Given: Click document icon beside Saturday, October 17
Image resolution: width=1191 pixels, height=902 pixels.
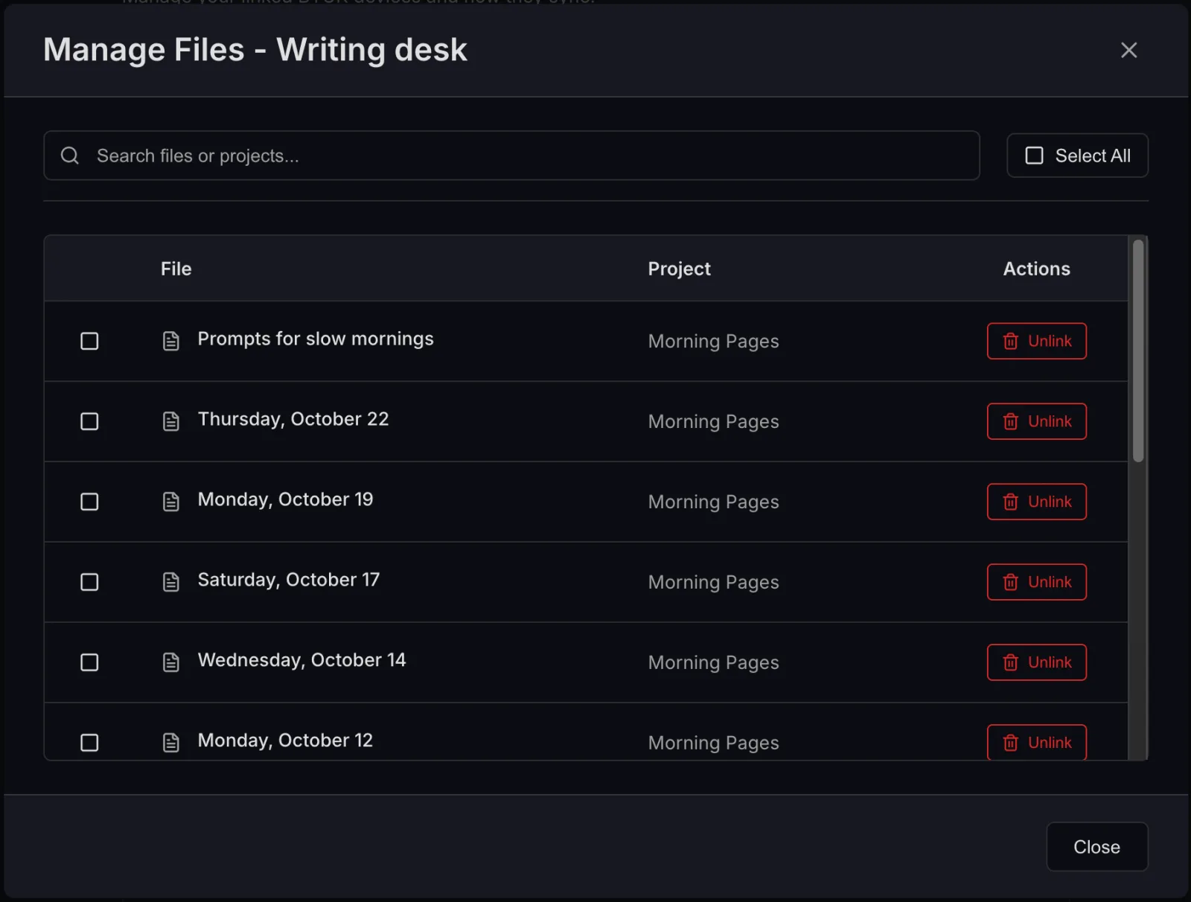Looking at the screenshot, I should 171,582.
